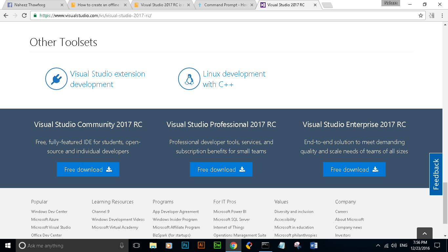
Task: Open the Microsoft Visual Studio footer link
Action: pos(51,227)
